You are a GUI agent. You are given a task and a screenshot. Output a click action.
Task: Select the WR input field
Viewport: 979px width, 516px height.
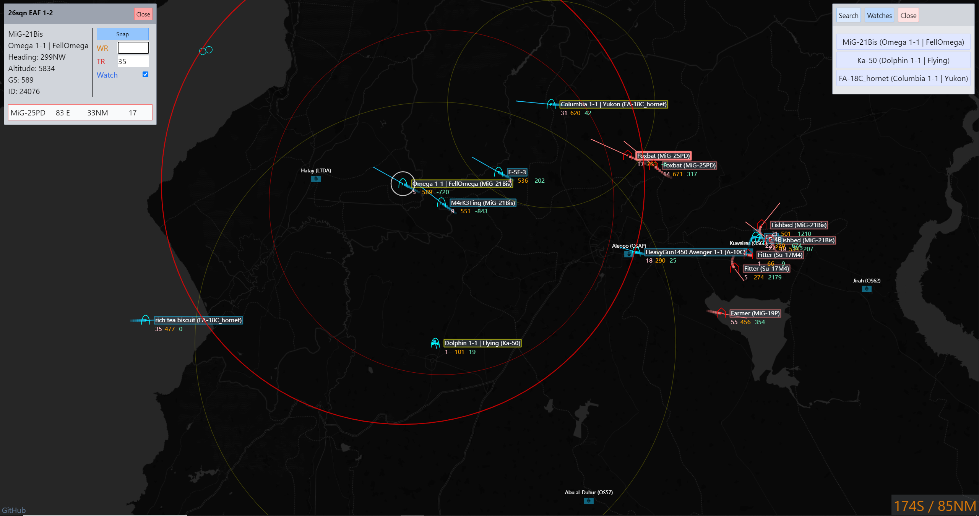click(x=133, y=47)
